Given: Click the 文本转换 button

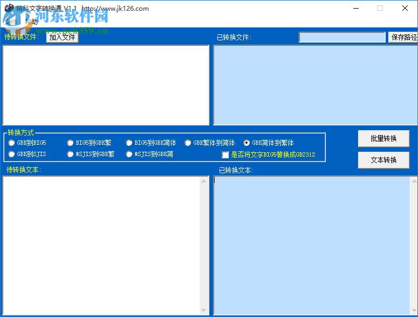Looking at the screenshot, I should [383, 160].
